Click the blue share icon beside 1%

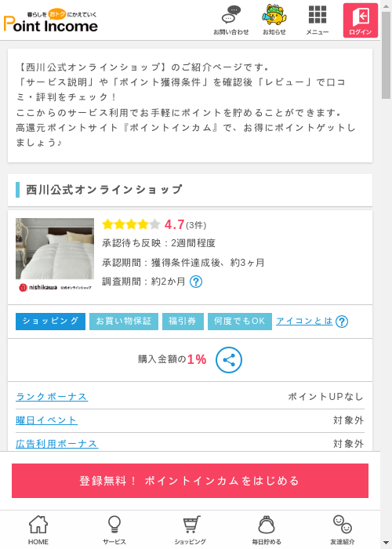click(229, 360)
